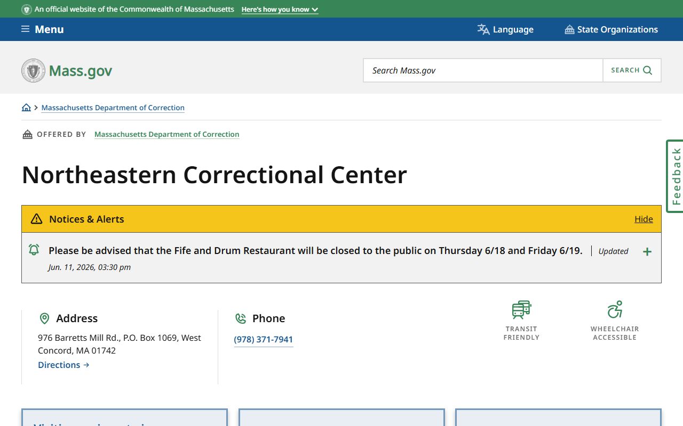The height and width of the screenshot is (426, 683).
Task: Click the Notices warning triangle icon
Action: tap(36, 219)
